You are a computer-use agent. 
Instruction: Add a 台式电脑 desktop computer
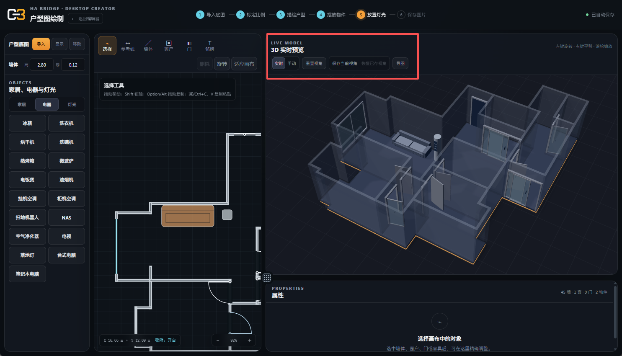click(x=67, y=255)
